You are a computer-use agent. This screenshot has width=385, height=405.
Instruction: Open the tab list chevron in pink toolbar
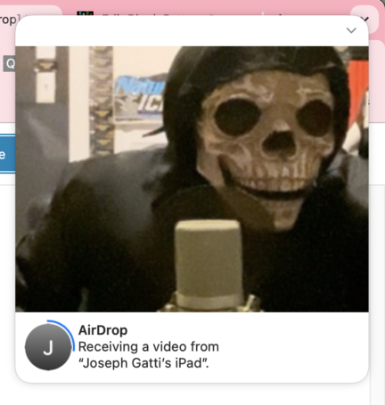tap(365, 20)
